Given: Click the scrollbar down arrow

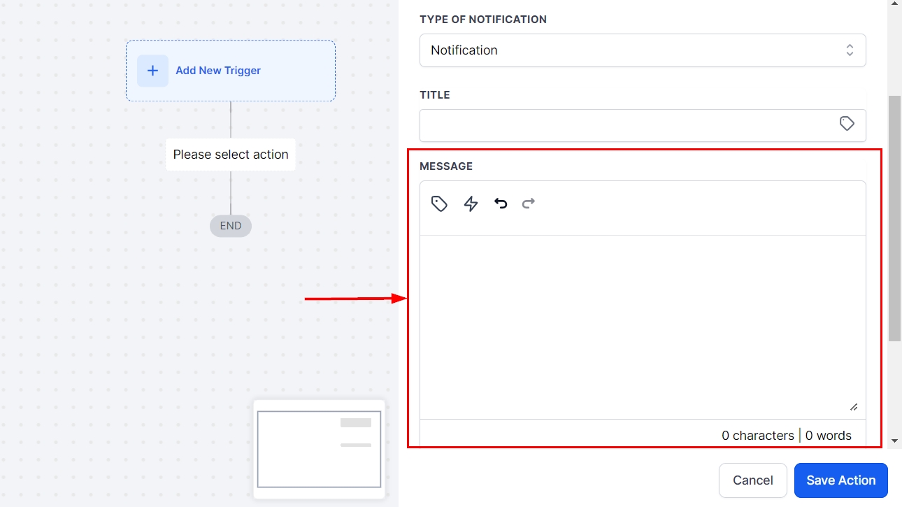Looking at the screenshot, I should (x=894, y=441).
